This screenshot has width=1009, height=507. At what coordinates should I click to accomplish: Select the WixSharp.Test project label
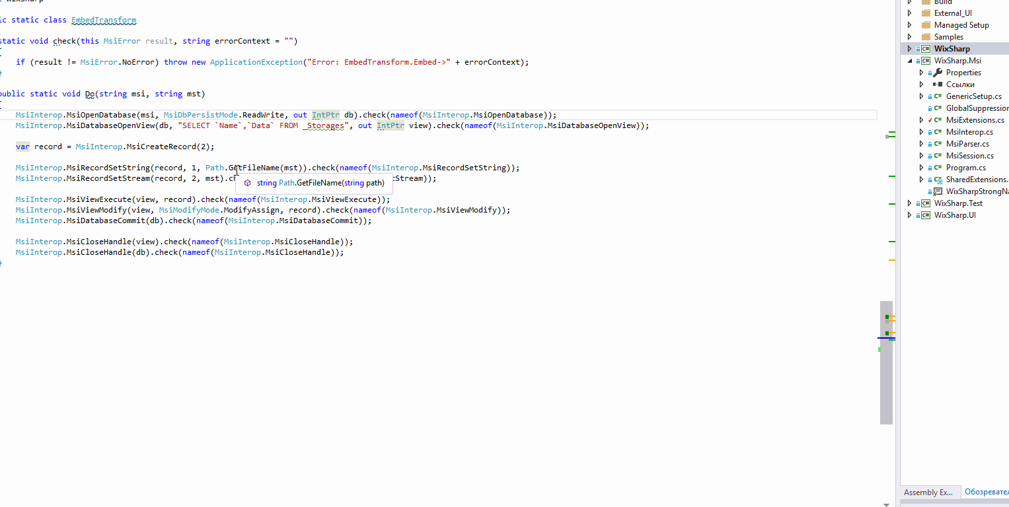click(x=958, y=203)
